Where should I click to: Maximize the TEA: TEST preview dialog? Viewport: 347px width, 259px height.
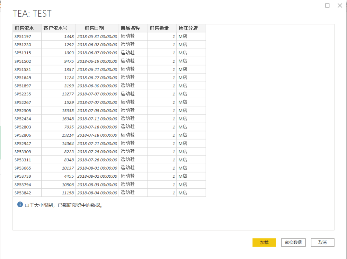(327, 5)
